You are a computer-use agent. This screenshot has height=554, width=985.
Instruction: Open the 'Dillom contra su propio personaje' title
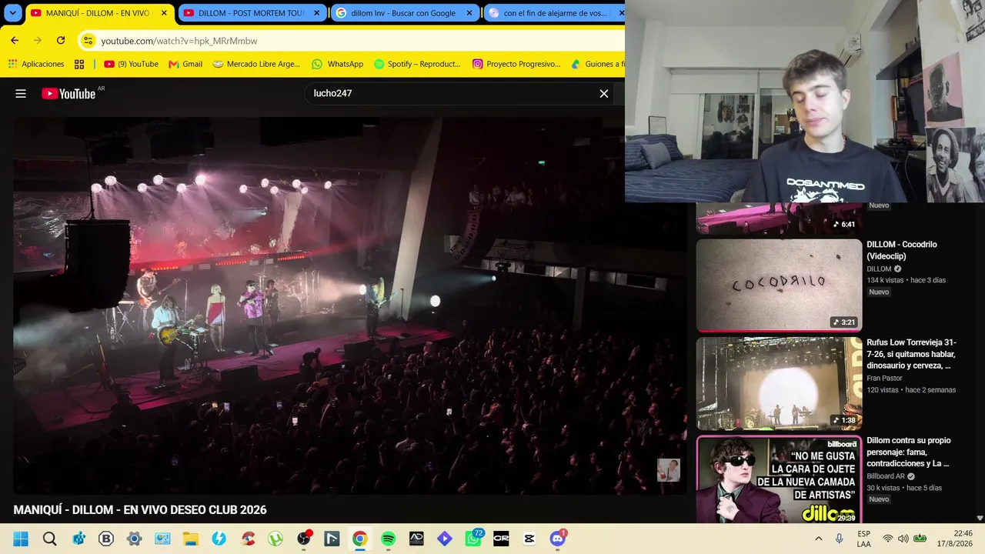(908, 452)
